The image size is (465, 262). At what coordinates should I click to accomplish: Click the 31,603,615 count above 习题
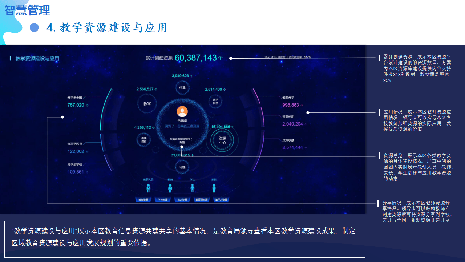181,155
